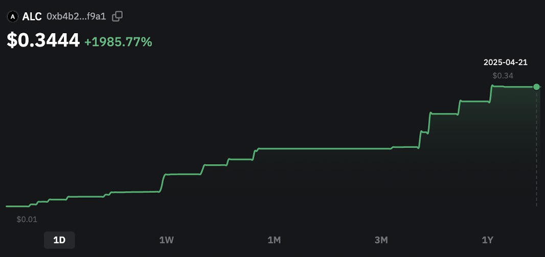The height and width of the screenshot is (257, 545).
Task: Click the $0.3444 current price
Action: [x=43, y=40]
